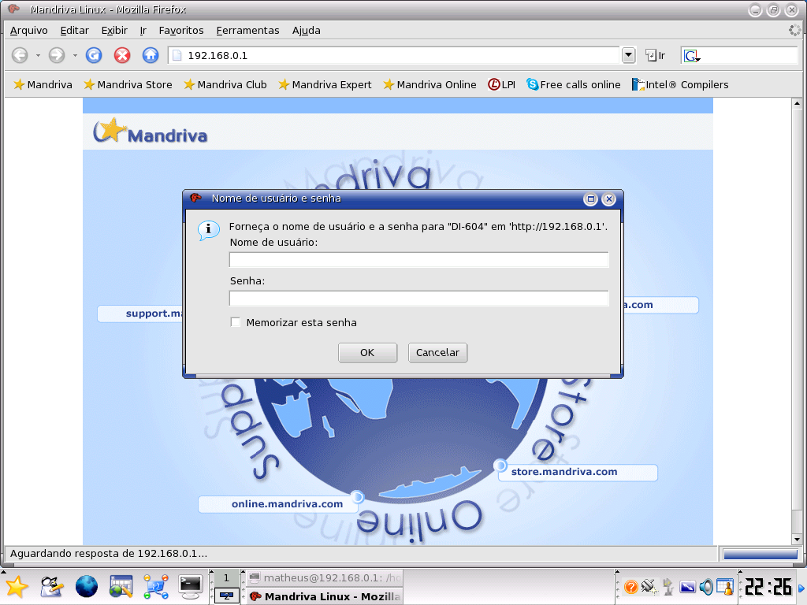Click the vertical scrollbar down arrow
Image resolution: width=807 pixels, height=605 pixels.
798,540
